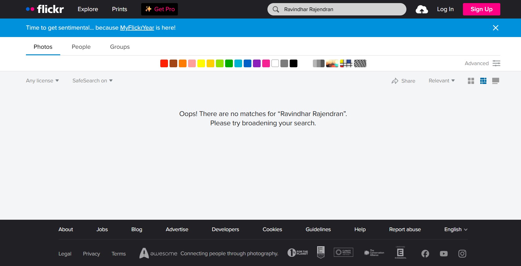Screen dimensions: 521x266
Task: Expand the Any license dropdown
Action: [42, 81]
